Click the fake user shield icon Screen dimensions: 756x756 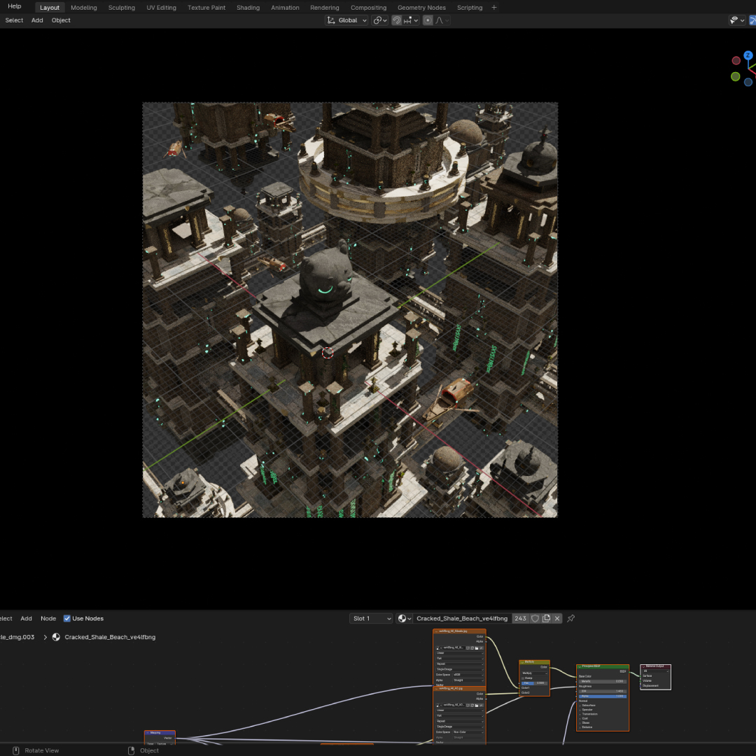click(535, 619)
